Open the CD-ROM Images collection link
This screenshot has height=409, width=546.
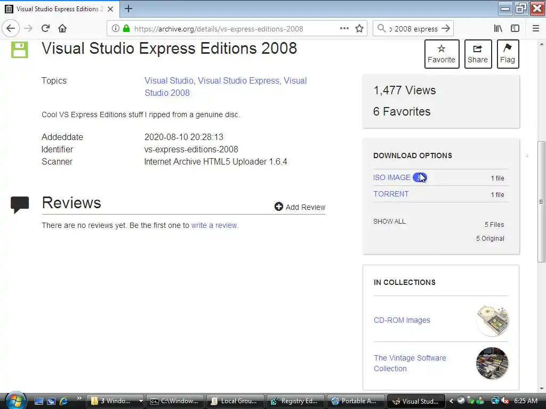coord(402,320)
